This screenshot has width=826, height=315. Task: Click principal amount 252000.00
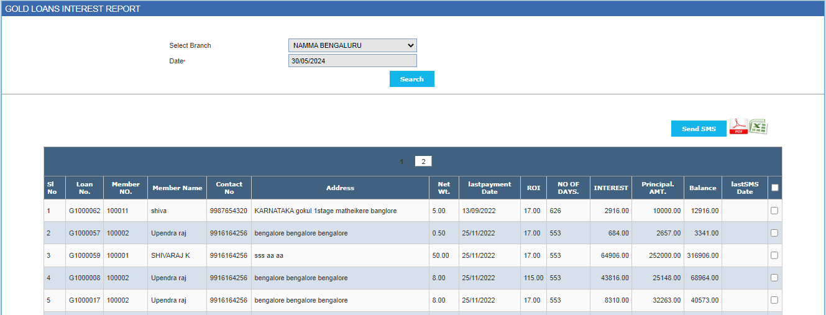pyautogui.click(x=665, y=255)
